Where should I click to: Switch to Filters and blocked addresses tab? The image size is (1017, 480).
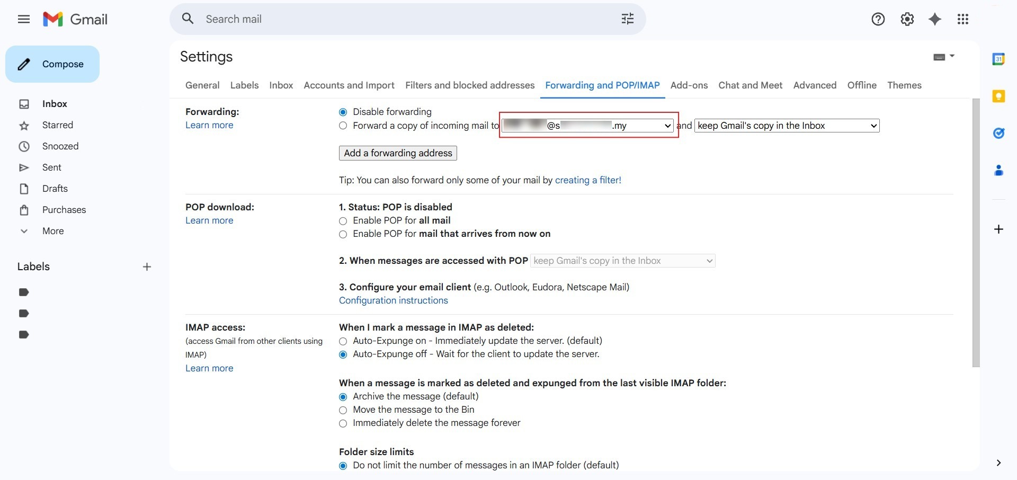469,85
